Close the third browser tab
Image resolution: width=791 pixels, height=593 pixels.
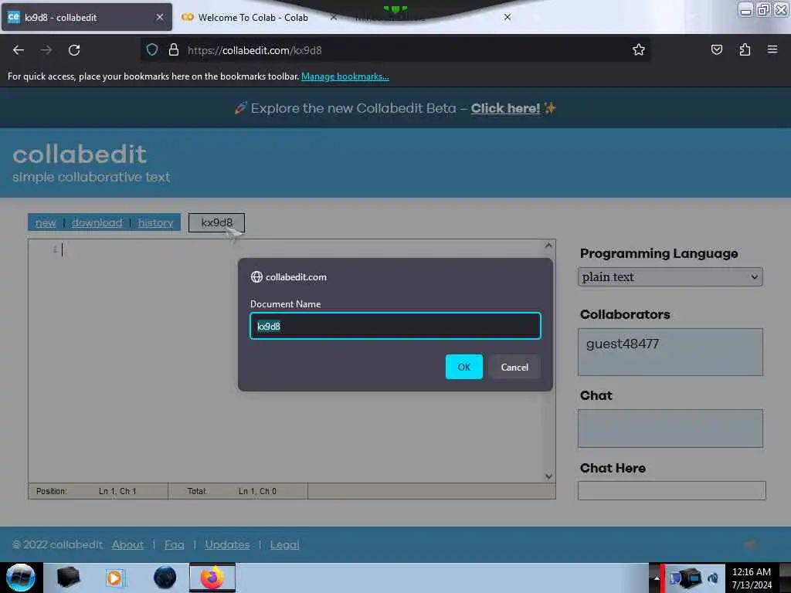(508, 17)
